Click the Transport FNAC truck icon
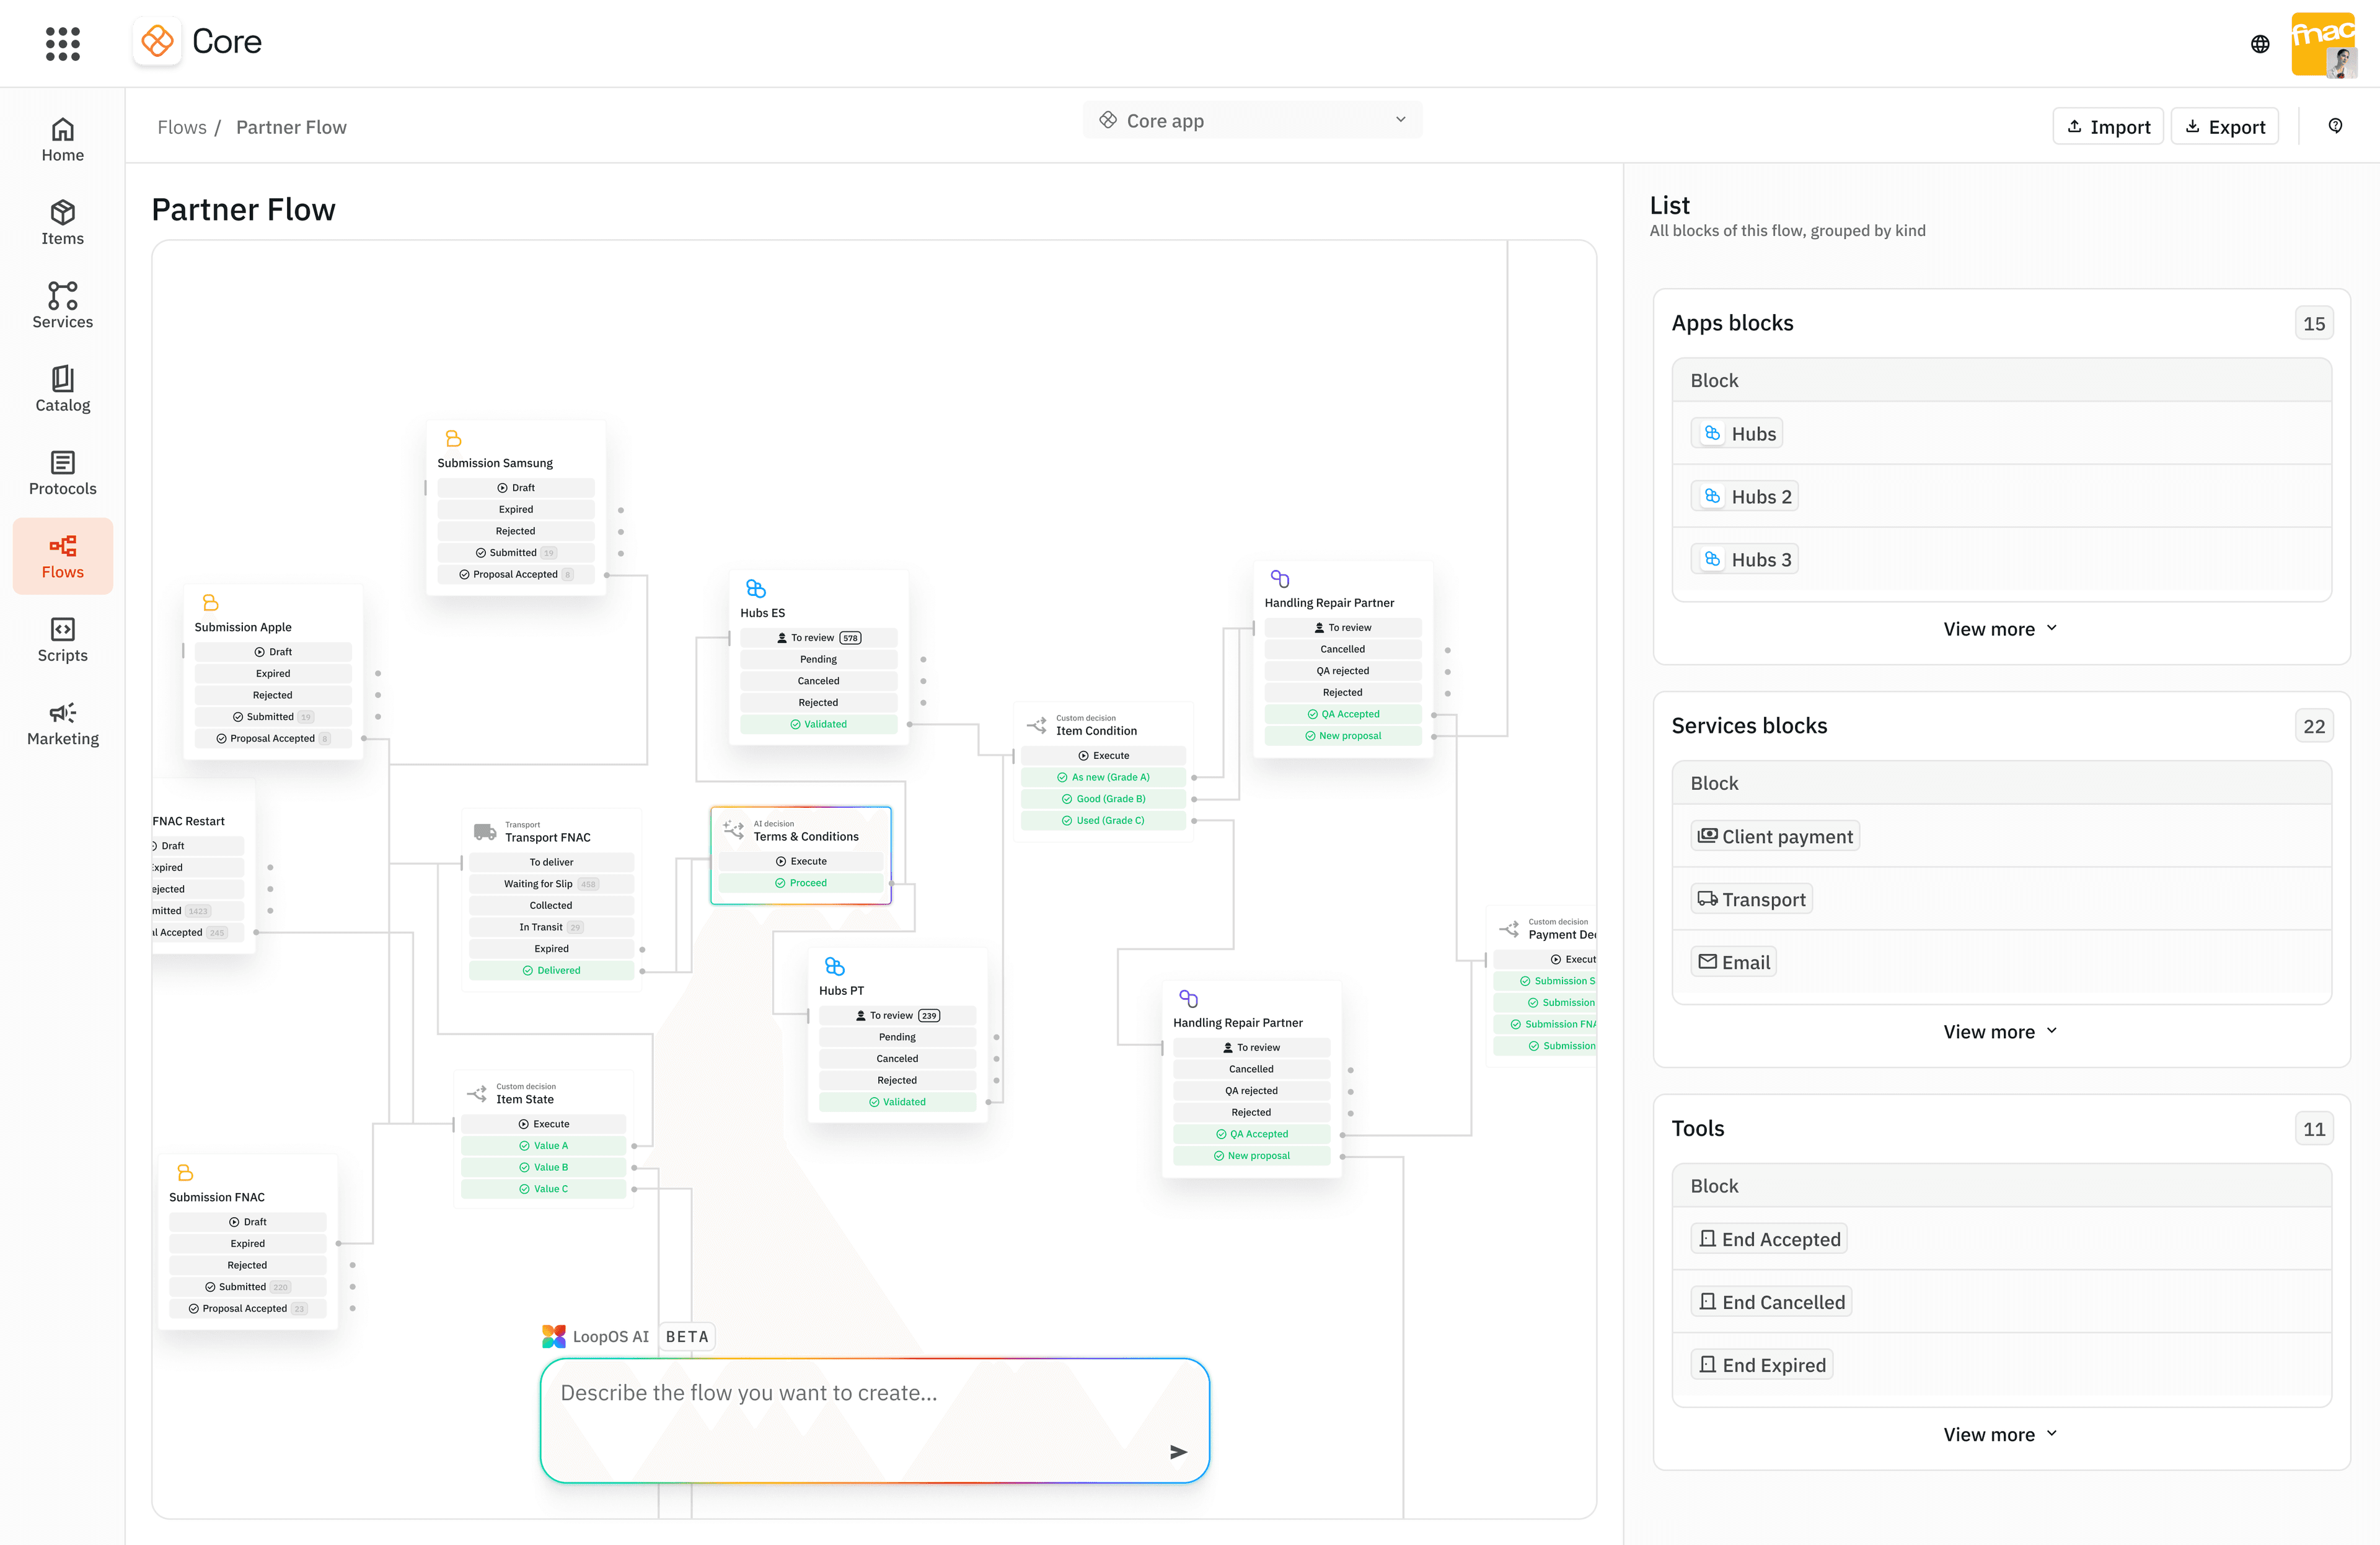 pos(485,831)
